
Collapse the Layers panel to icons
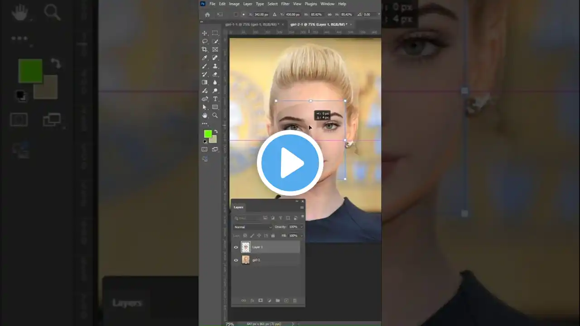pos(297,201)
